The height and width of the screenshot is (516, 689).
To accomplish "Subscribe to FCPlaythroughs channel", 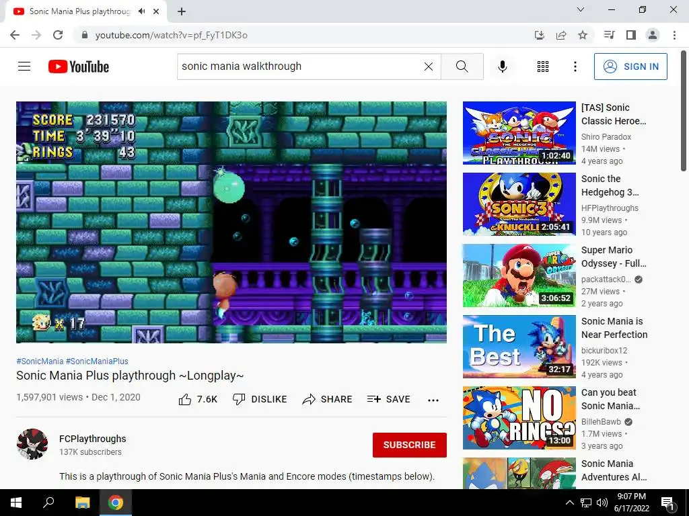I will click(410, 445).
